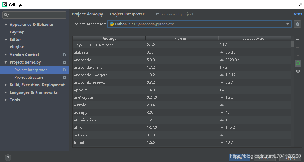Viewport: 304px width, 162px height.
Task: Toggle show early releases eye icon
Action: tap(298, 71)
